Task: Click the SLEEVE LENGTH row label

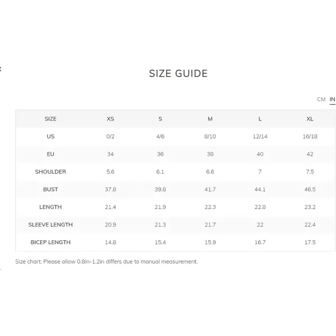Action: pyautogui.click(x=50, y=225)
